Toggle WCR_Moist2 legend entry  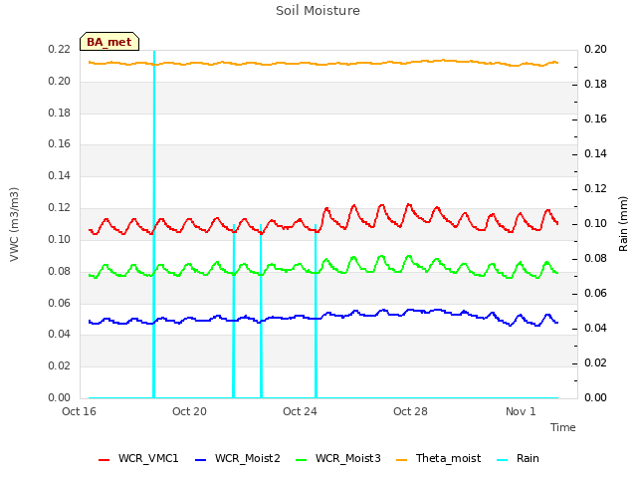tap(238, 458)
